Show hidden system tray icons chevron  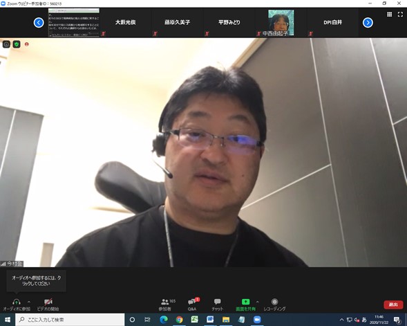341,320
